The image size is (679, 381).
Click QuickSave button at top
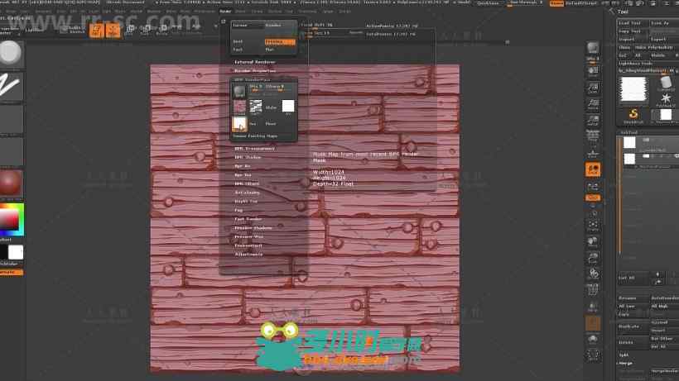tap(488, 3)
